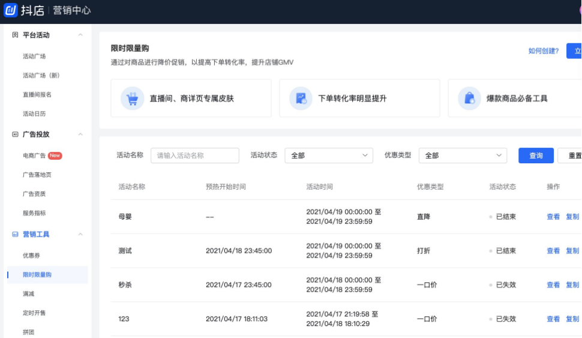Open 服务指标 menu item
The width and height of the screenshot is (582, 338).
pos(34,213)
